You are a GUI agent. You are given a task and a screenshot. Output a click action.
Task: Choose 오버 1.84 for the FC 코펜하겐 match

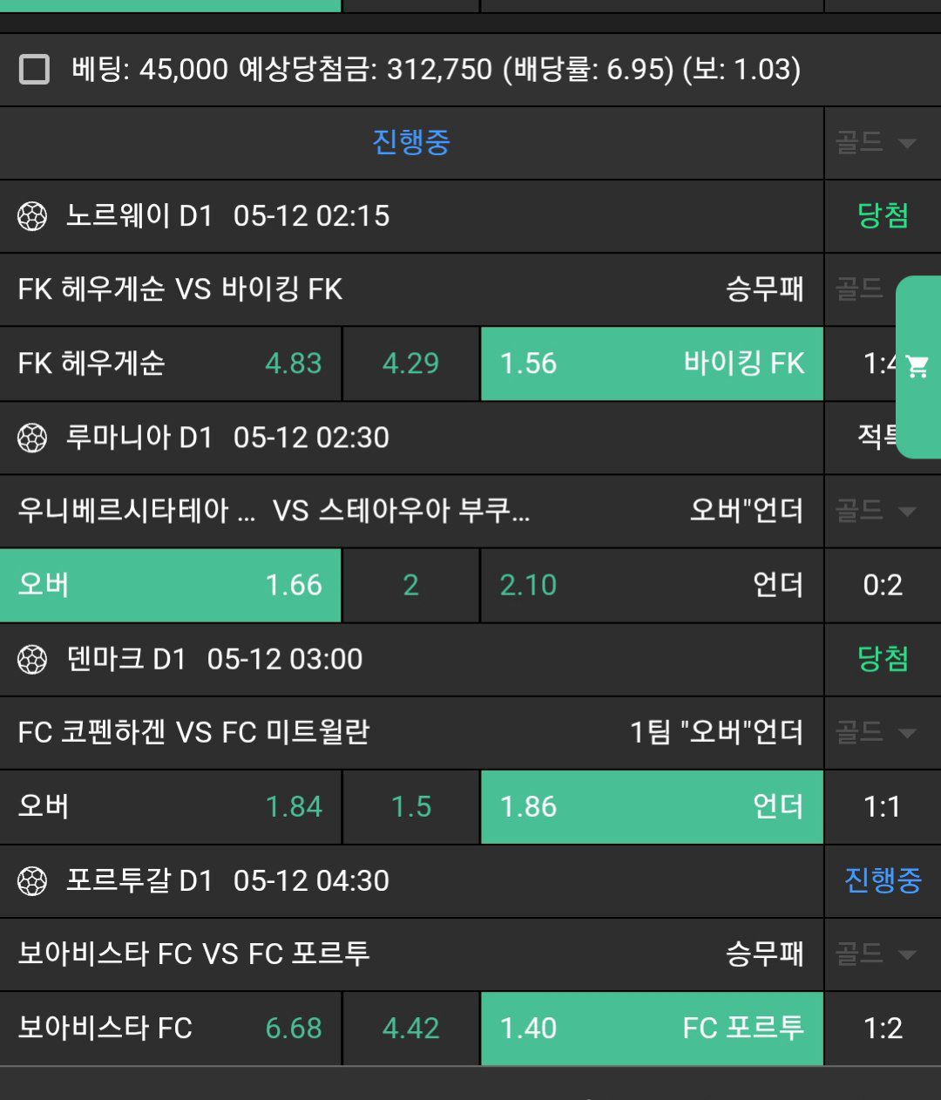(x=170, y=806)
